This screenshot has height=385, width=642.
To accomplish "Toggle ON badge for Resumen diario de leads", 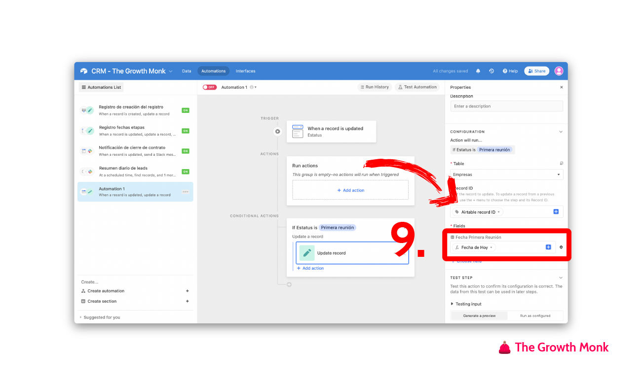I will point(186,172).
